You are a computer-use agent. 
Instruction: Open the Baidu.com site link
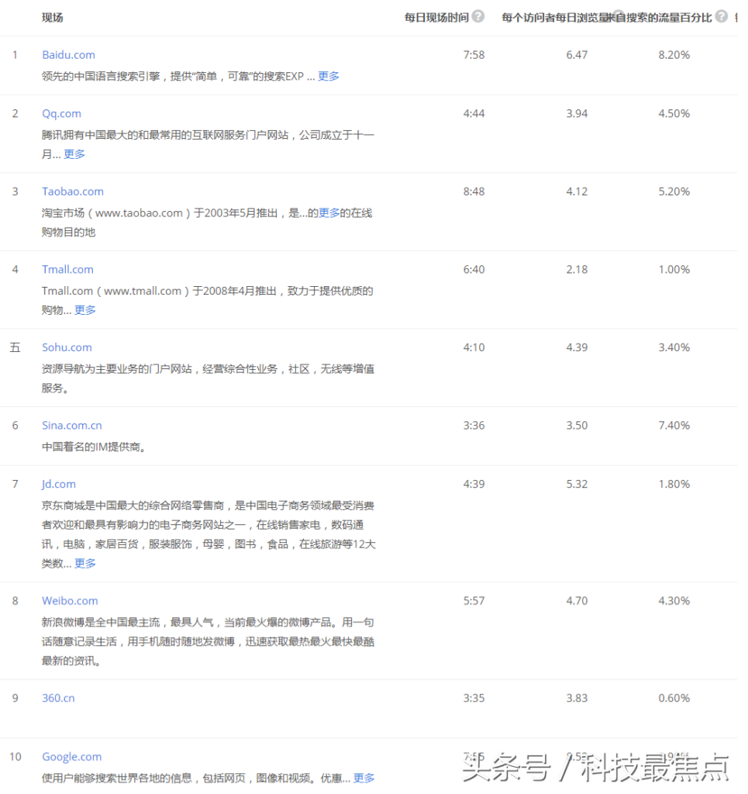coord(69,55)
